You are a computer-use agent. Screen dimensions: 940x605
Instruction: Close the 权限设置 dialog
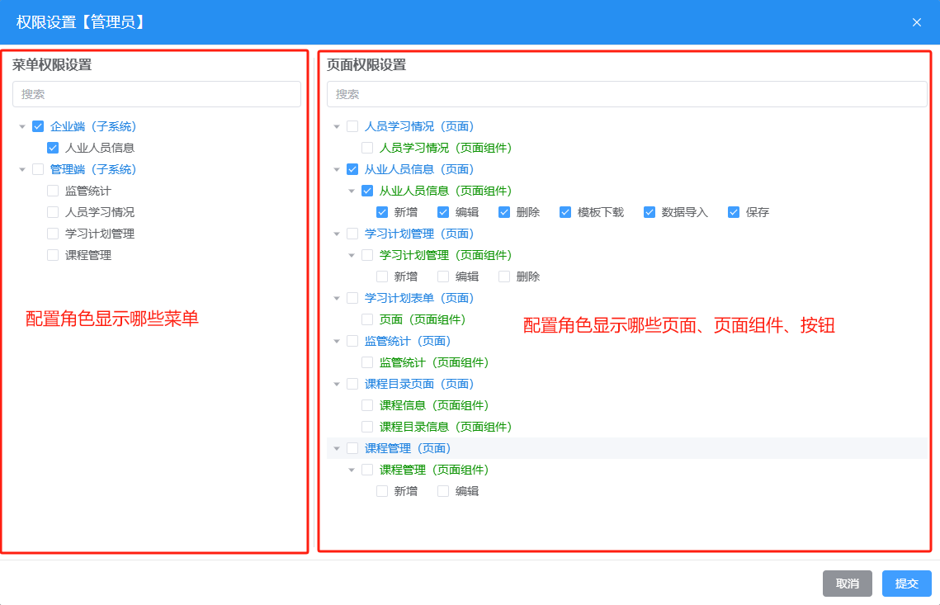(916, 22)
